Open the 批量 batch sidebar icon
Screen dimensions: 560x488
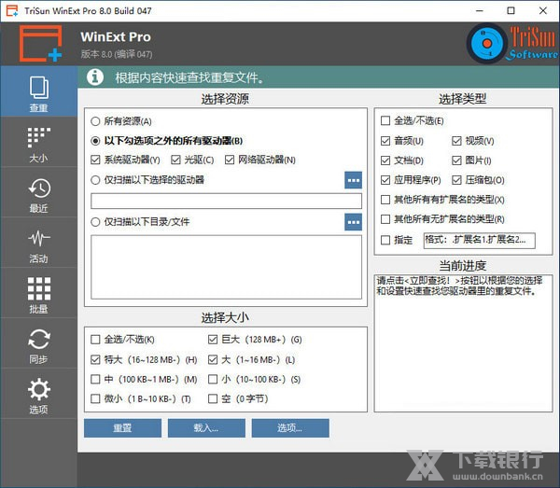pyautogui.click(x=38, y=295)
